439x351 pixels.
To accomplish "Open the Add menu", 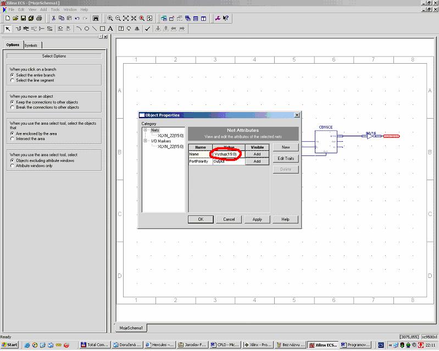I will (43, 9).
